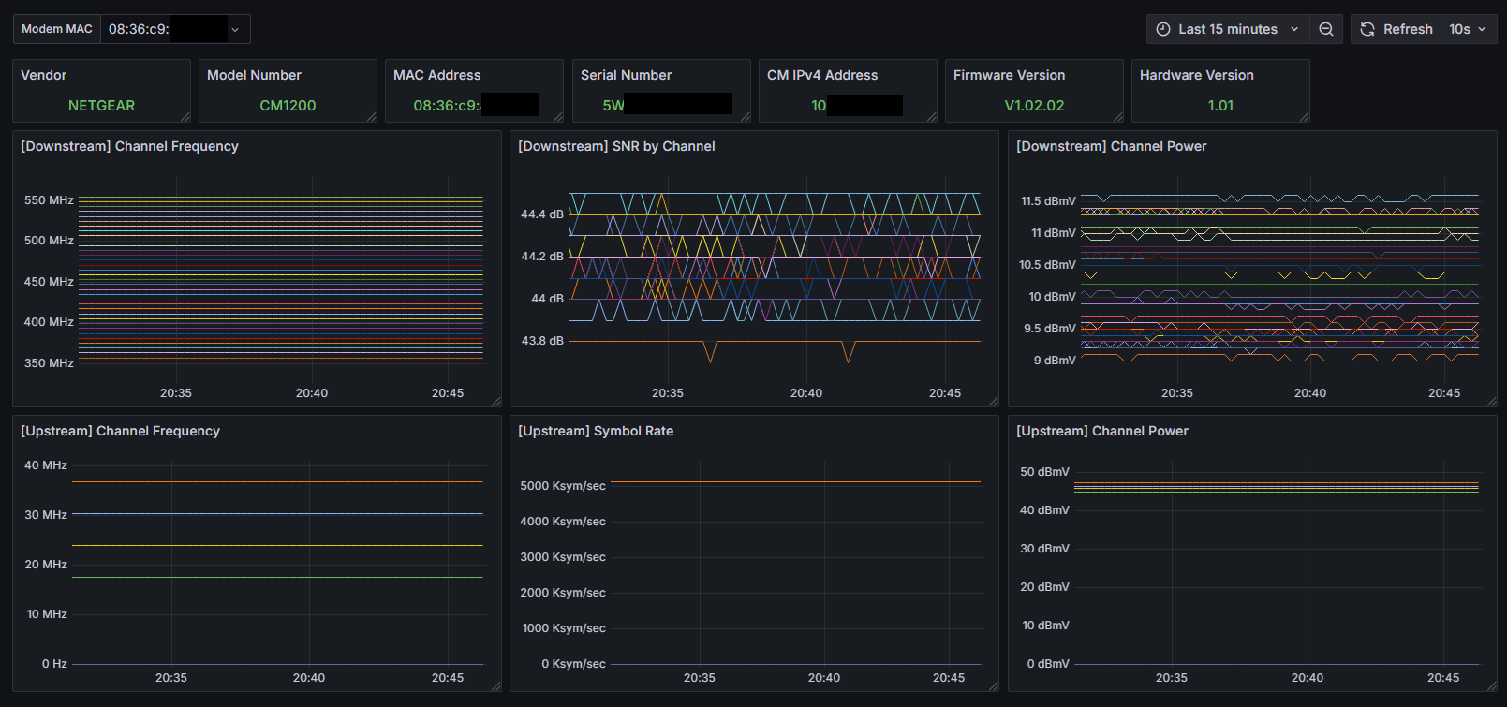Click resize handle of Firmware Version panel
1507x707 pixels.
pos(1118,117)
